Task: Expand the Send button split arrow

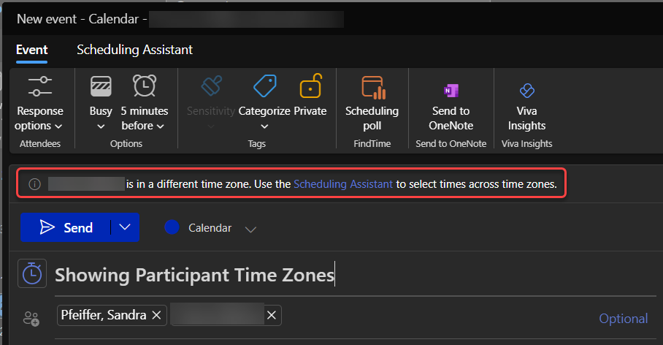Action: tap(125, 227)
